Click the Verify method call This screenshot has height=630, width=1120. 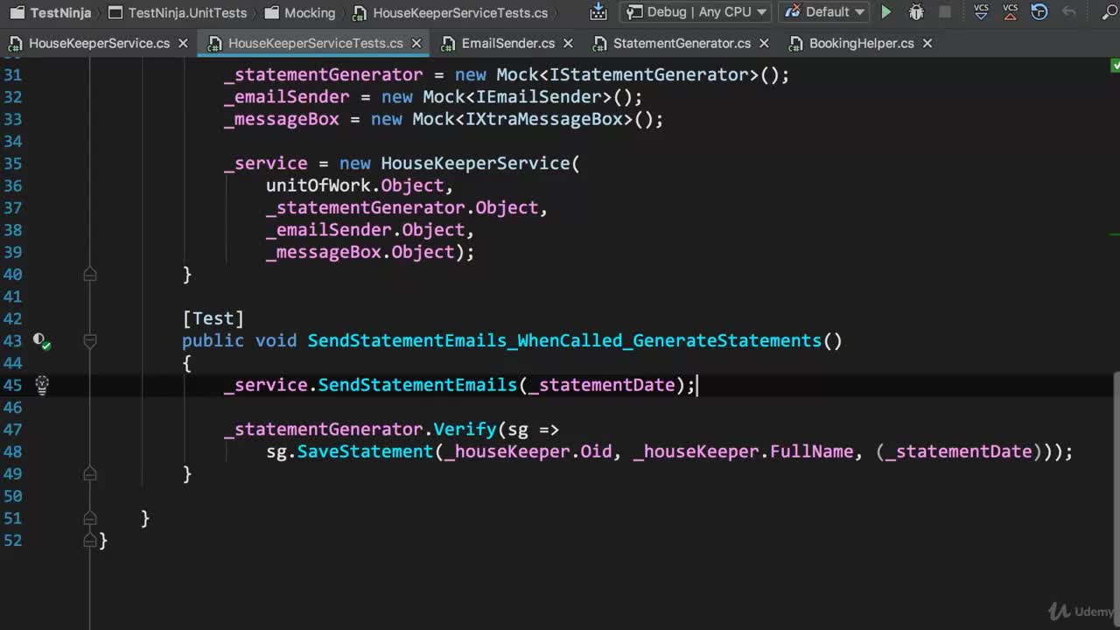465,429
